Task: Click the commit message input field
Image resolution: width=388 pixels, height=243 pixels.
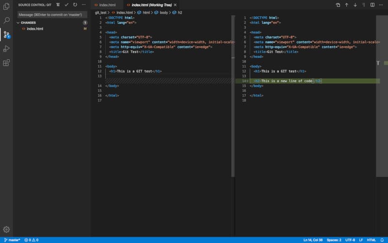Action: pos(52,15)
